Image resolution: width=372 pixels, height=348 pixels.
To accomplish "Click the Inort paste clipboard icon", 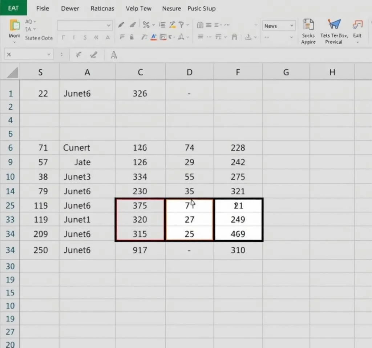I will pos(15,26).
